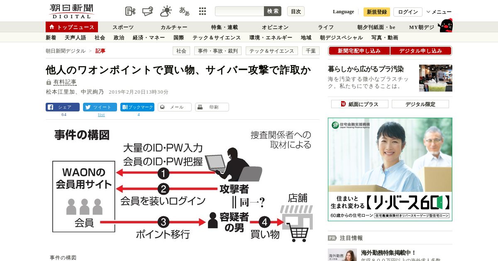498x261 pixels.
Task: Click the bookmark count 4
Action: pyautogui.click(x=139, y=115)
